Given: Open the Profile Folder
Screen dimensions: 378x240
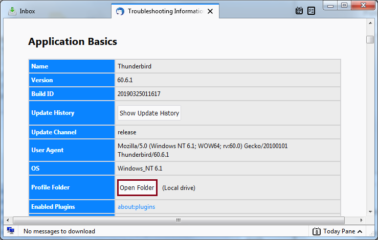Looking at the screenshot, I should coord(137,187).
